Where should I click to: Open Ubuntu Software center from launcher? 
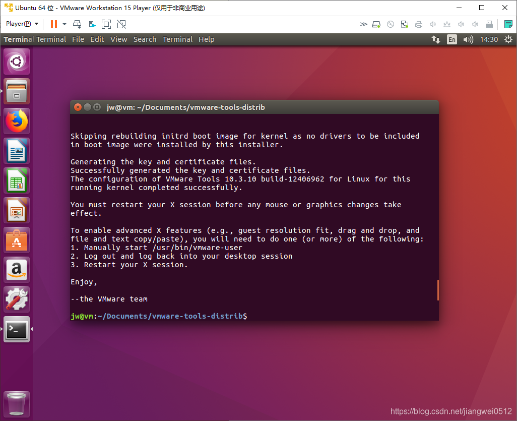point(17,240)
